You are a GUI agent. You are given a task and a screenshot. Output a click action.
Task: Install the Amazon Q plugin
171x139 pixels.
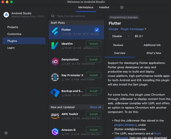tap(93, 130)
